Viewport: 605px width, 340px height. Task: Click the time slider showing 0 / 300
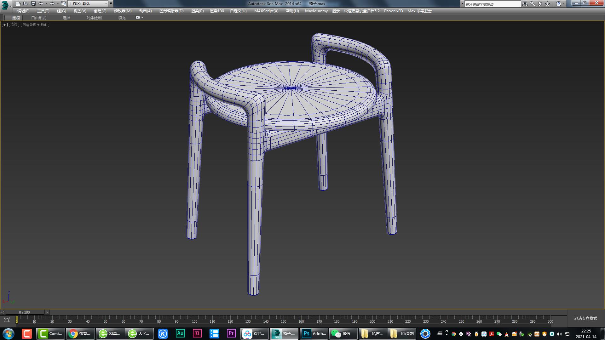[x=25, y=312]
